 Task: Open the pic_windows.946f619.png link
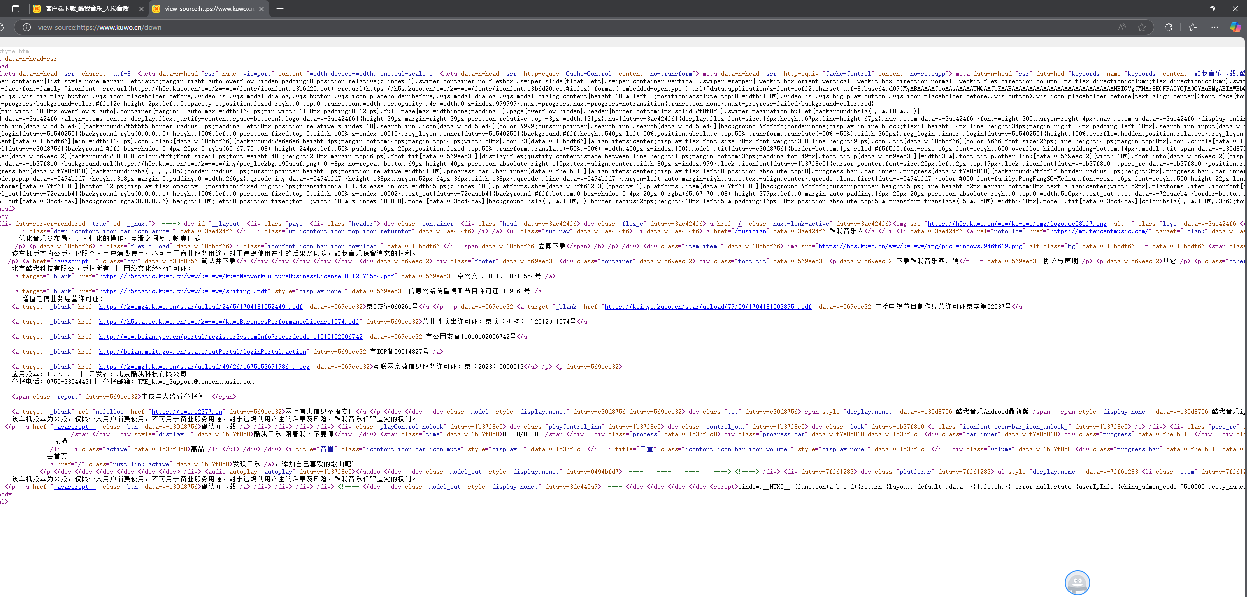[x=920, y=246]
